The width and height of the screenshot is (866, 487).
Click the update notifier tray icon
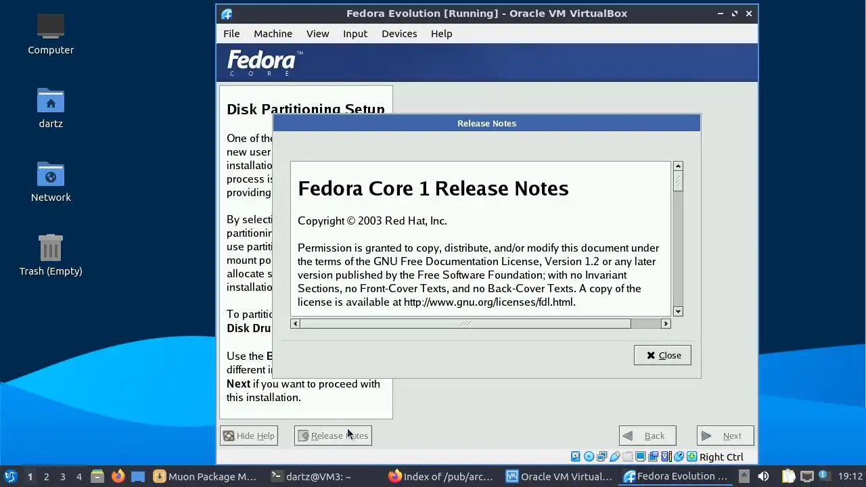[x=824, y=476]
